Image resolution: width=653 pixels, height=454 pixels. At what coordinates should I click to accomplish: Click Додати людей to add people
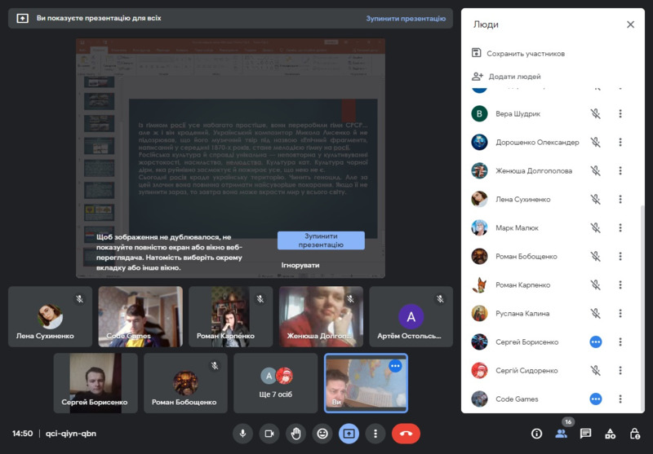tap(513, 77)
